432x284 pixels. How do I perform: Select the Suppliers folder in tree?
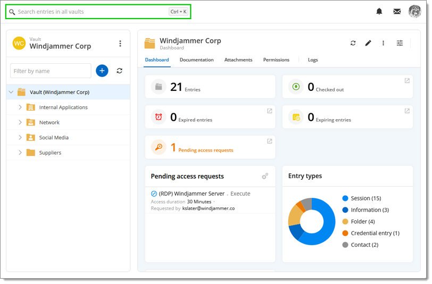(50, 153)
